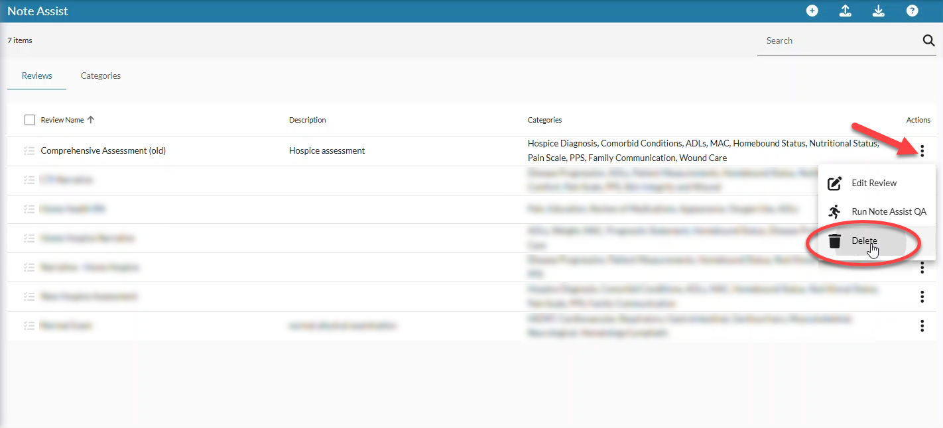Open the Comprehensive Assessment (old) review name
943x428 pixels.
[x=103, y=151]
